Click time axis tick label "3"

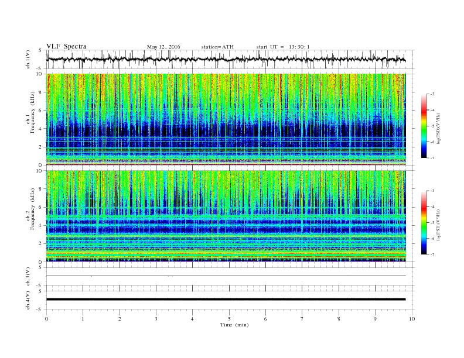click(156, 319)
